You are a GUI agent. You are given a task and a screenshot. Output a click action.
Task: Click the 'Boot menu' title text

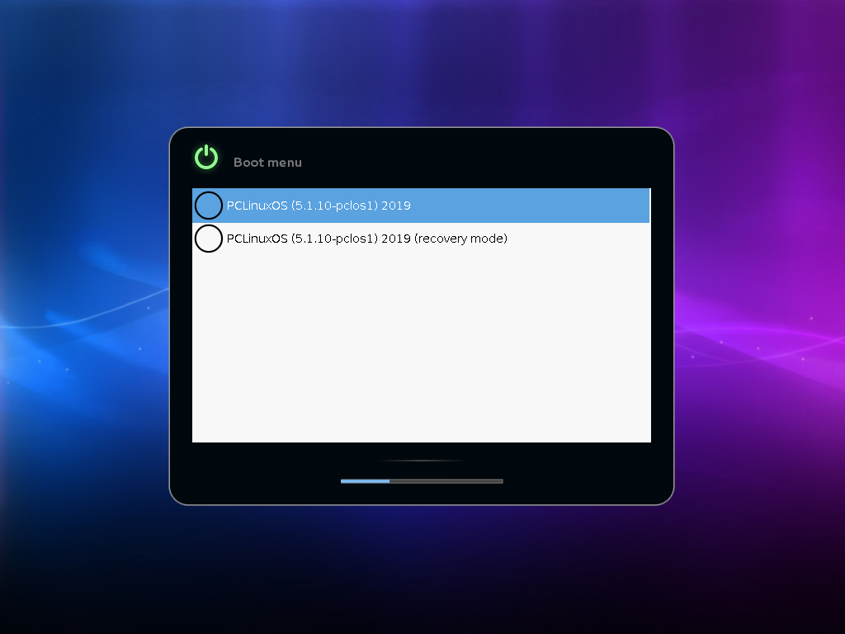click(x=267, y=163)
